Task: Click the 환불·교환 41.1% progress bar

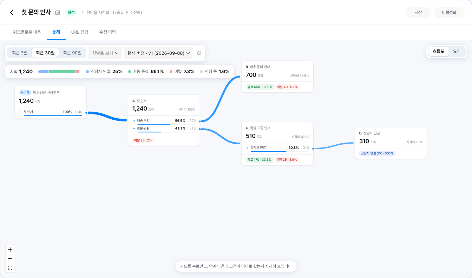Action: (166, 132)
